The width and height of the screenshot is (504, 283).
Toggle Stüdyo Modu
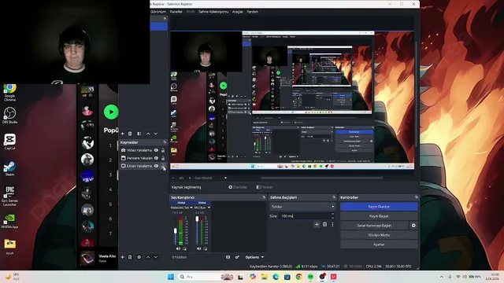[379, 235]
